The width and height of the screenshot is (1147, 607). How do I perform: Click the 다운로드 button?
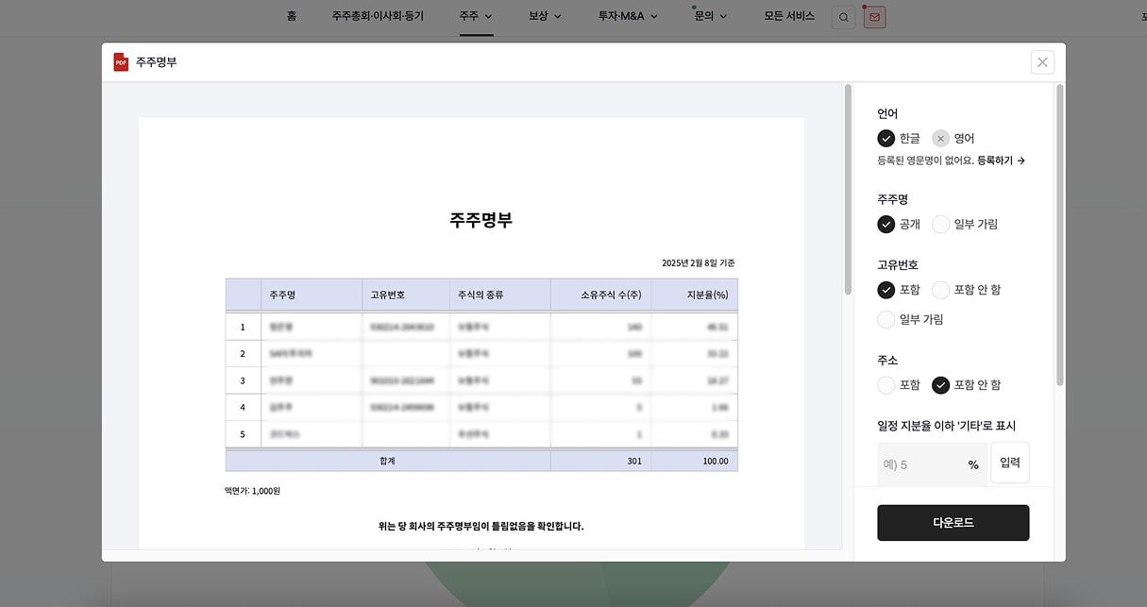(953, 522)
